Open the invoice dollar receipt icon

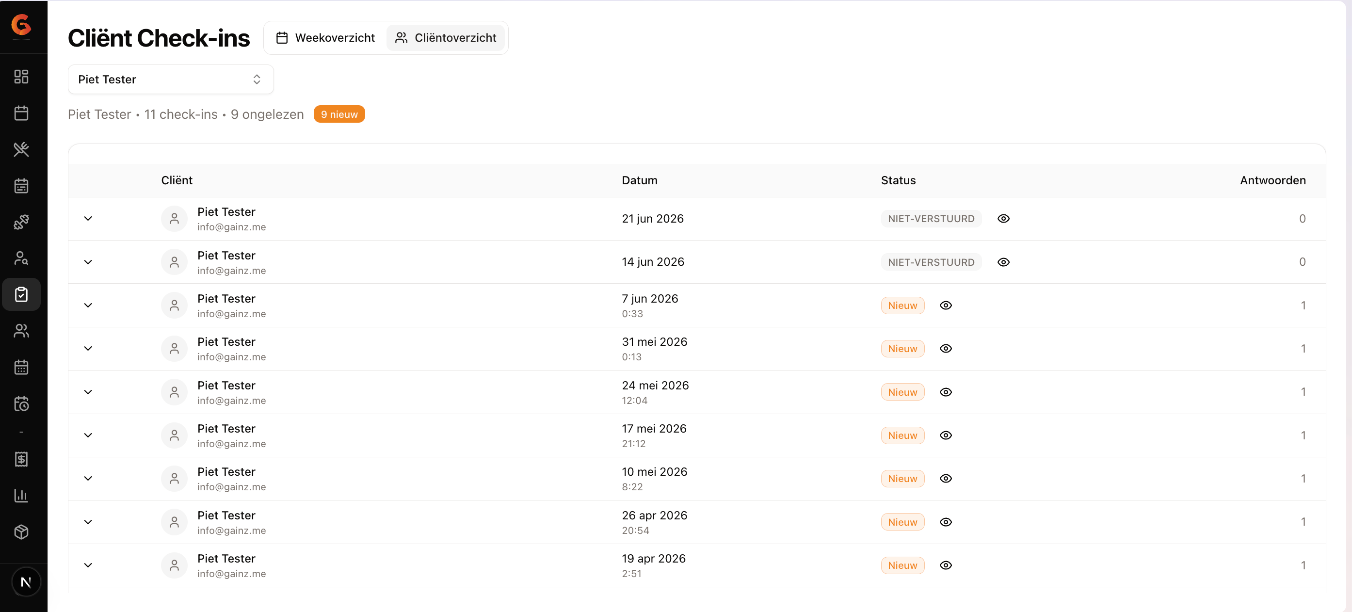click(21, 459)
